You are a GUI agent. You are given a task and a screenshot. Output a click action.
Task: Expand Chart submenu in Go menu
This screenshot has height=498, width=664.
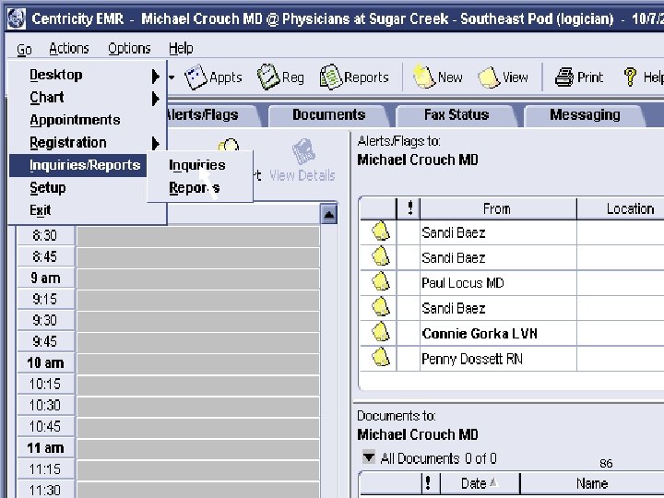pos(87,98)
